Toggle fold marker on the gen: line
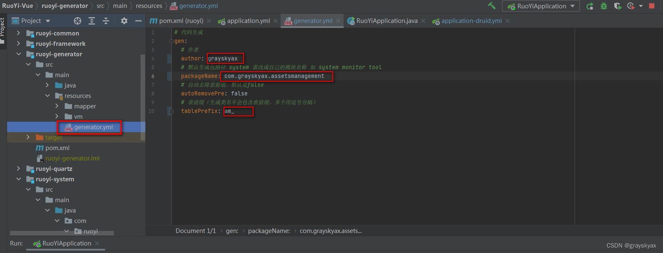The height and width of the screenshot is (253, 663). [171, 41]
